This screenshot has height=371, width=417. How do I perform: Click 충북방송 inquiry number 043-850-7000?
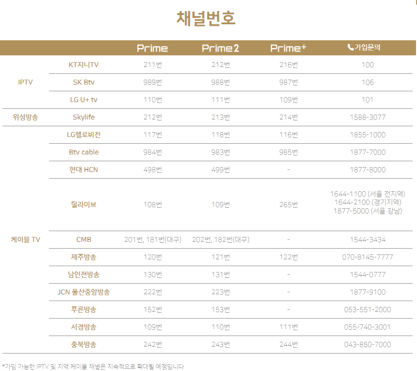367,345
